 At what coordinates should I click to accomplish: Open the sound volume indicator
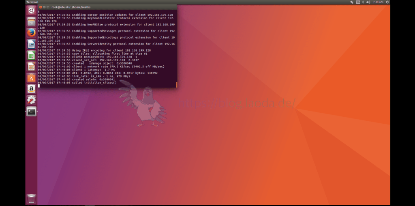click(369, 2)
